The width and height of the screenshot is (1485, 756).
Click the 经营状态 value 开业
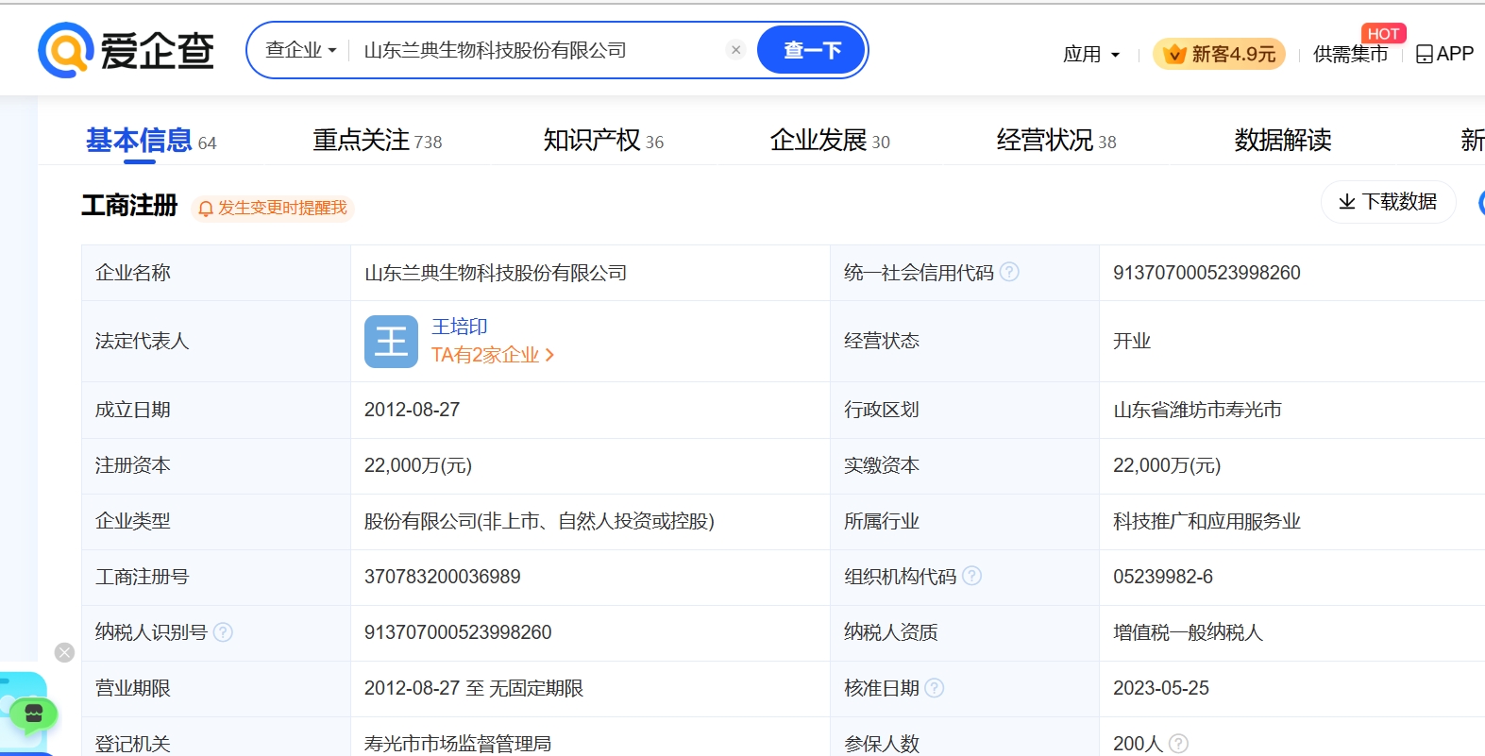[1132, 341]
